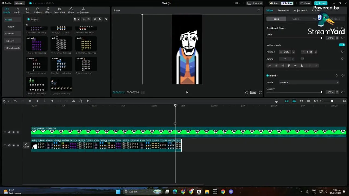349x196 pixels.
Task: Switch to the Transitions tab
Action: pos(60,11)
